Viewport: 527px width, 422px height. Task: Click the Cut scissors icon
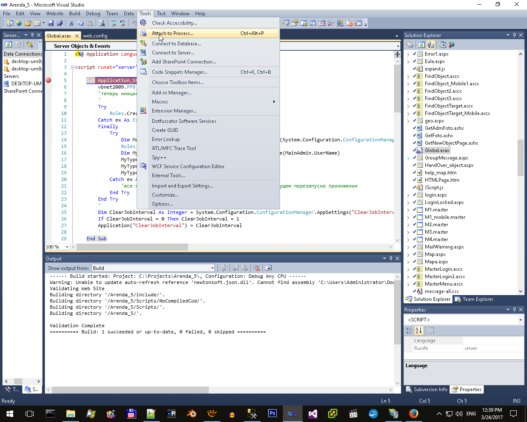point(71,23)
